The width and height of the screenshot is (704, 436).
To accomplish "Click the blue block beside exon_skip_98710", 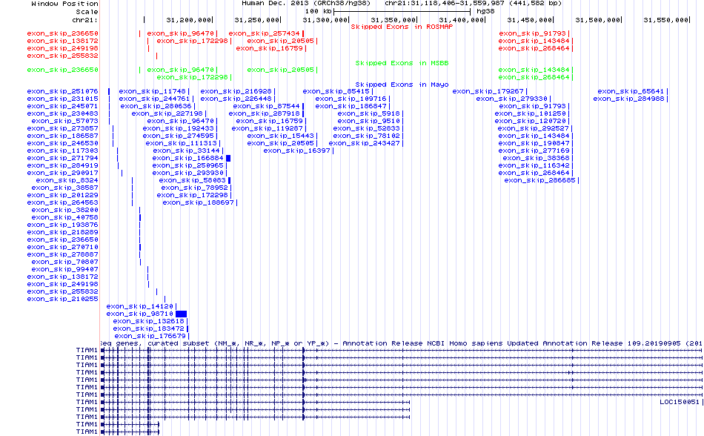I will [x=181, y=314].
